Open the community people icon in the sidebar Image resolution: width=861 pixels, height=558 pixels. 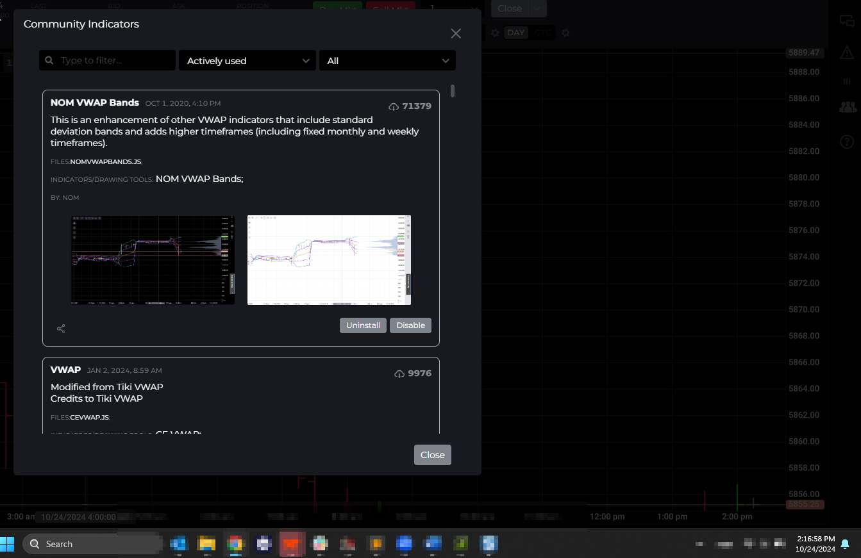848,107
